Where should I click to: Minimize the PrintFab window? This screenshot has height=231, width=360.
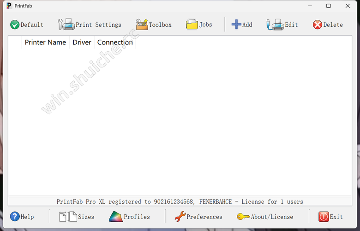(x=310, y=6)
